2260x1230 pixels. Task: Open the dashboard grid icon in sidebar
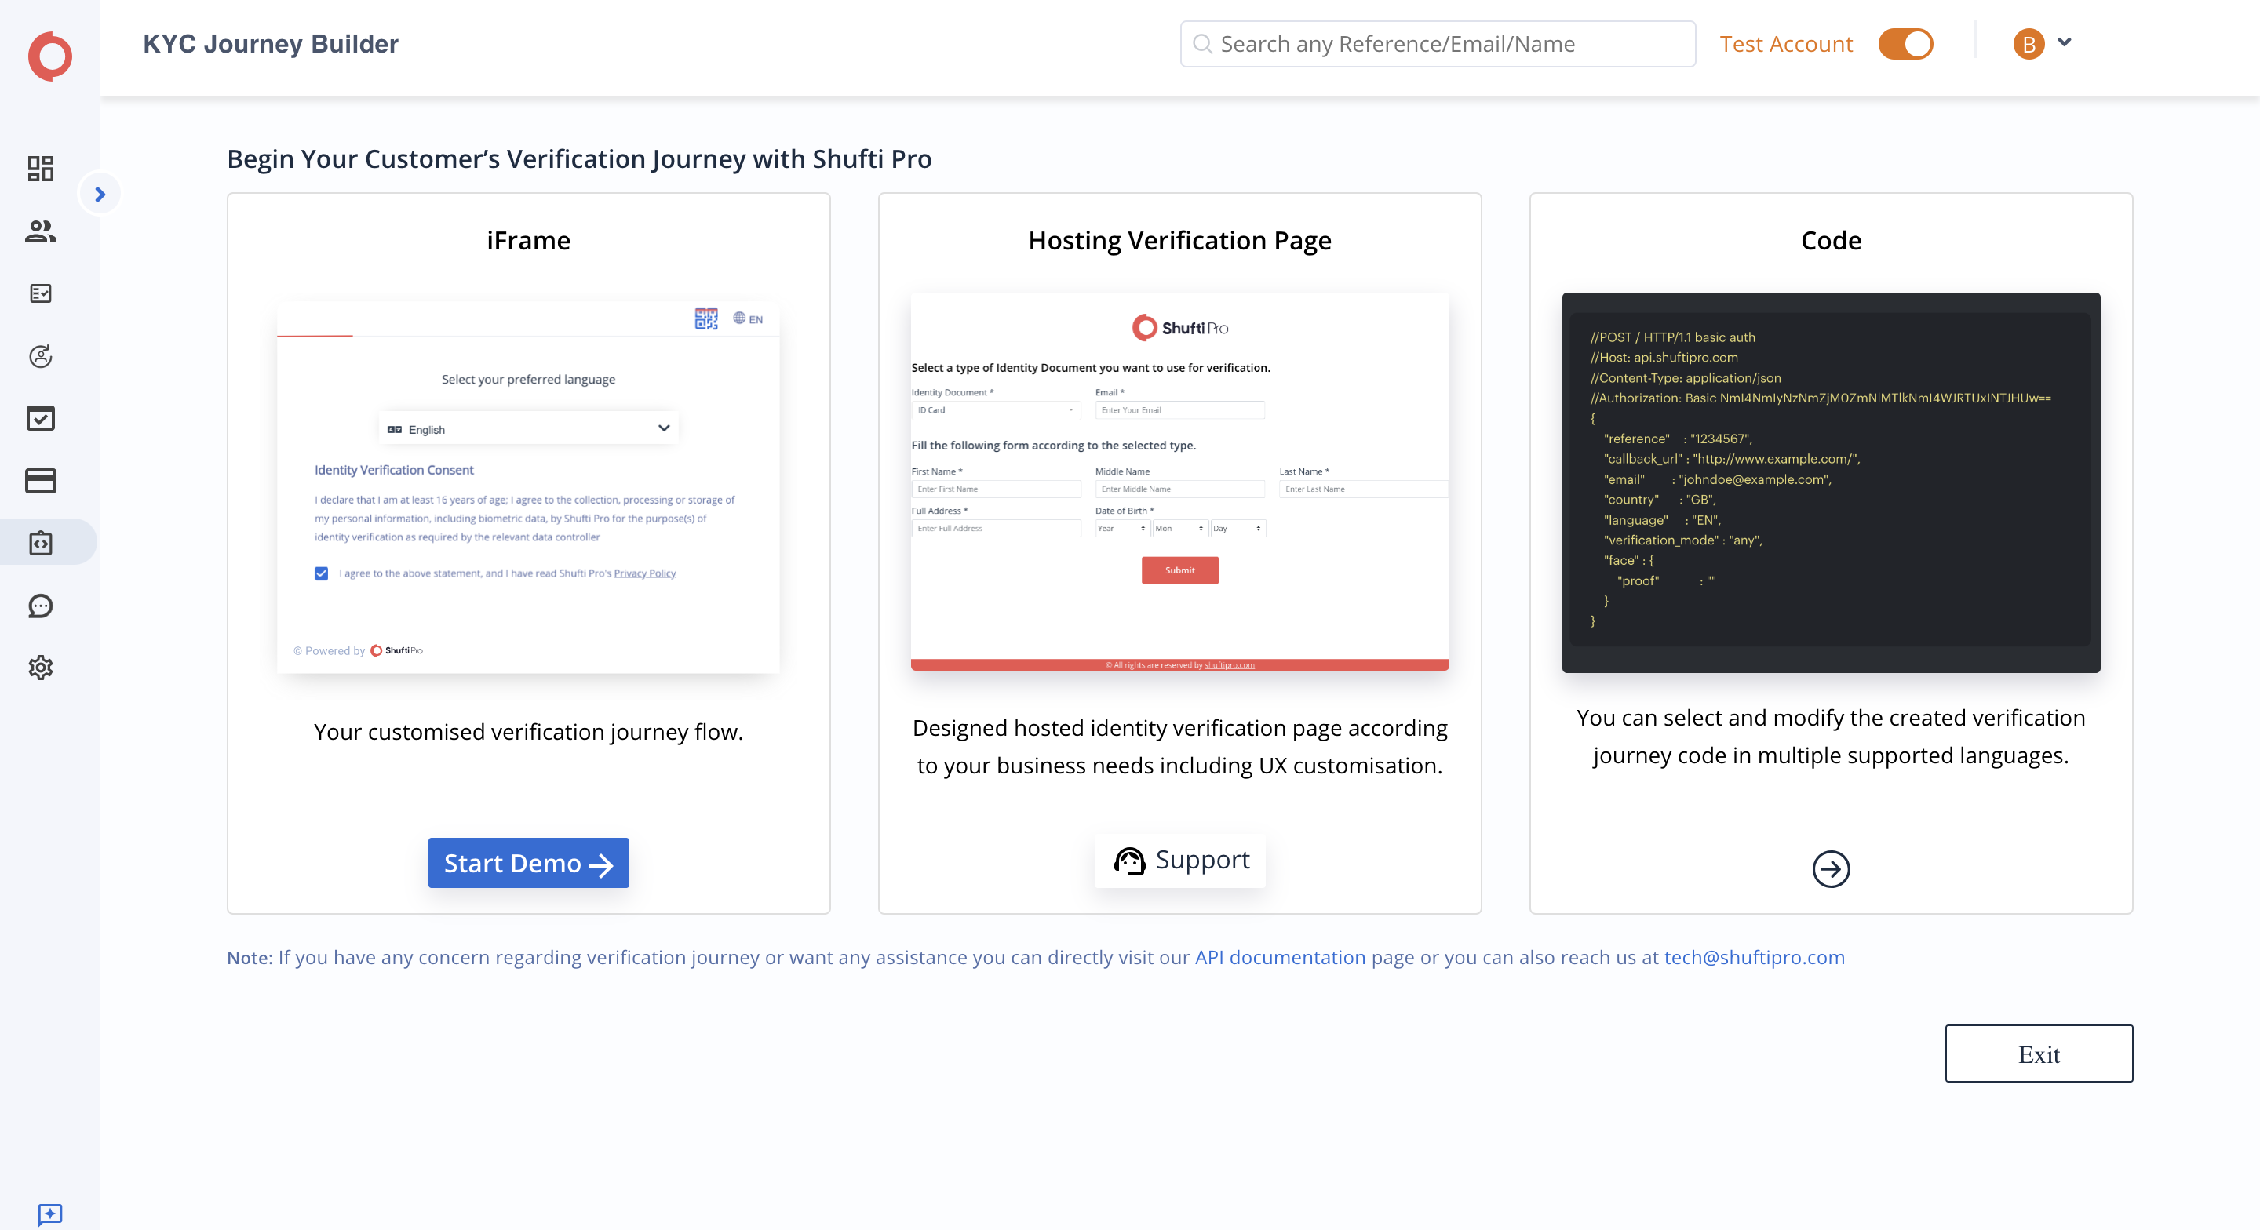pyautogui.click(x=40, y=168)
